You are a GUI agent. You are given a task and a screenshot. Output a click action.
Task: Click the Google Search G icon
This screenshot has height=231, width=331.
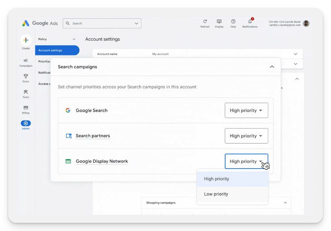[x=68, y=110]
